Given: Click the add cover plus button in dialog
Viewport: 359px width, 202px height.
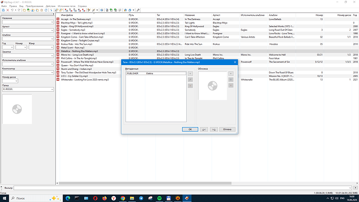Looking at the screenshot, I should (231, 73).
